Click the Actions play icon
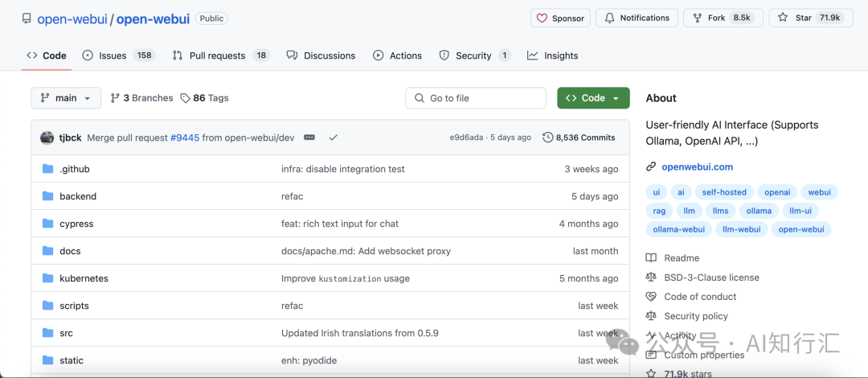Viewport: 868px width, 378px height. pyautogui.click(x=378, y=55)
